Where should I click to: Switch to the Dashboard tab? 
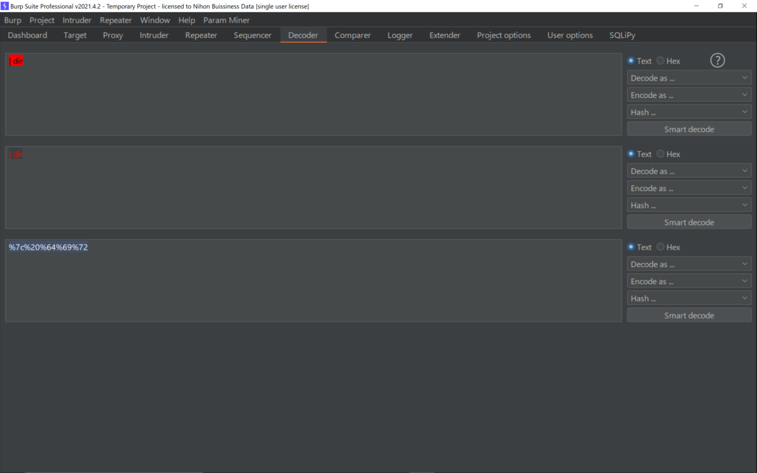[x=28, y=35]
